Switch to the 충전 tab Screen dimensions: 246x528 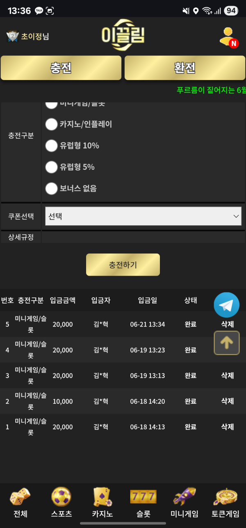coord(61,68)
